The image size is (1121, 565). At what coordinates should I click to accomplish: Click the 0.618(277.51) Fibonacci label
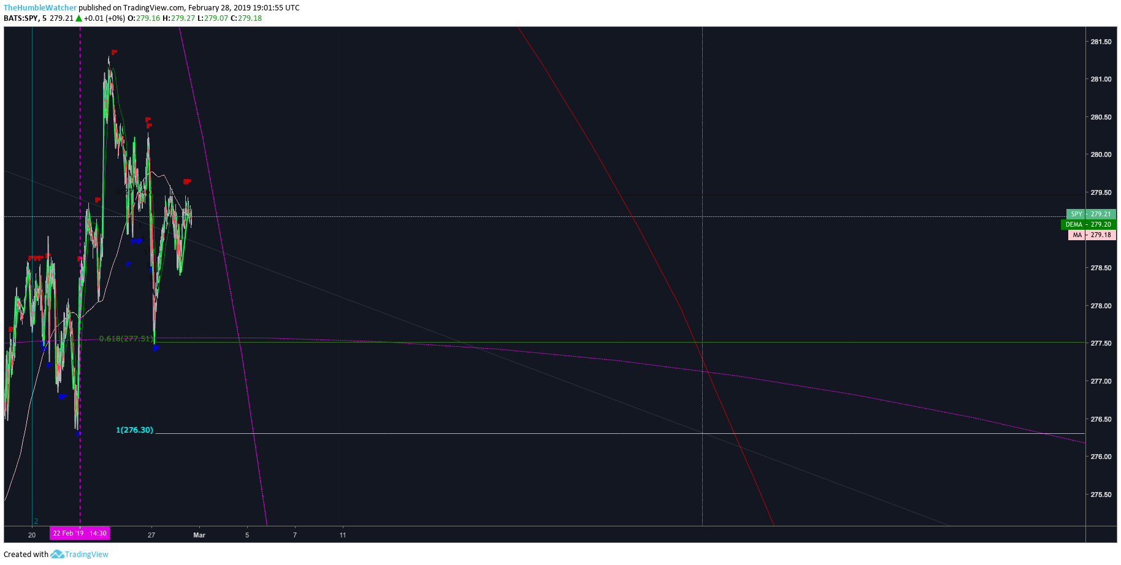point(126,338)
